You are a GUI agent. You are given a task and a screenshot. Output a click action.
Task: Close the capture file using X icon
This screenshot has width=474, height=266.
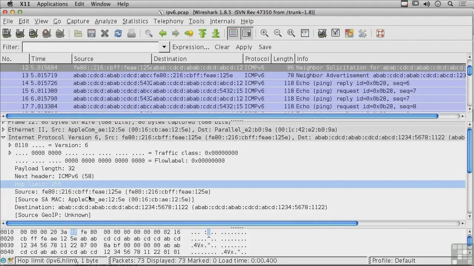coord(105,33)
